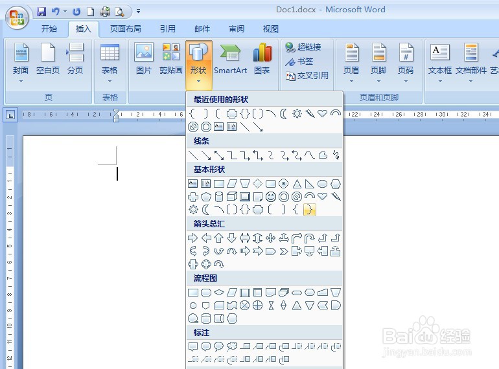Select the scribble tool in 线条
499x369 pixels.
point(336,155)
